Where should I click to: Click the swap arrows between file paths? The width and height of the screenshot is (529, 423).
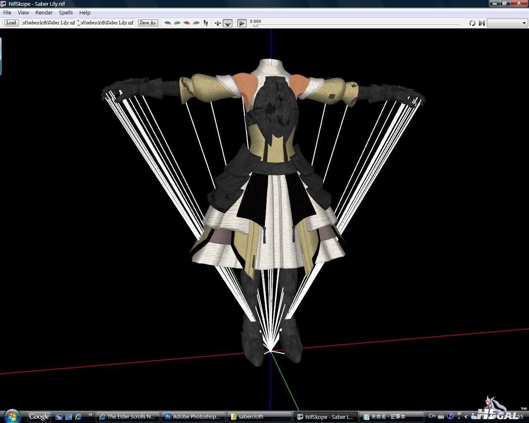point(78,23)
